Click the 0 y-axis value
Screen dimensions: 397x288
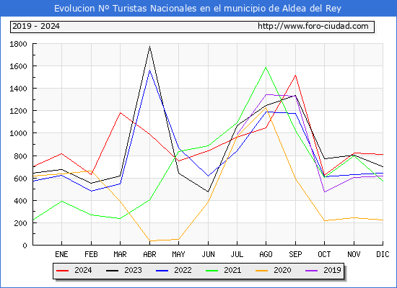click(x=25, y=246)
